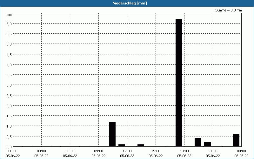254x159 pixels.
Task: Click the '12:00' x-axis time label
Action: (127, 151)
